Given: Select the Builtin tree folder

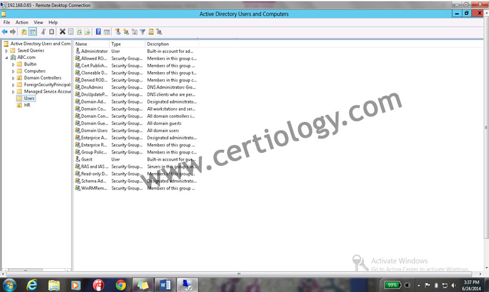Looking at the screenshot, I should click(x=30, y=64).
